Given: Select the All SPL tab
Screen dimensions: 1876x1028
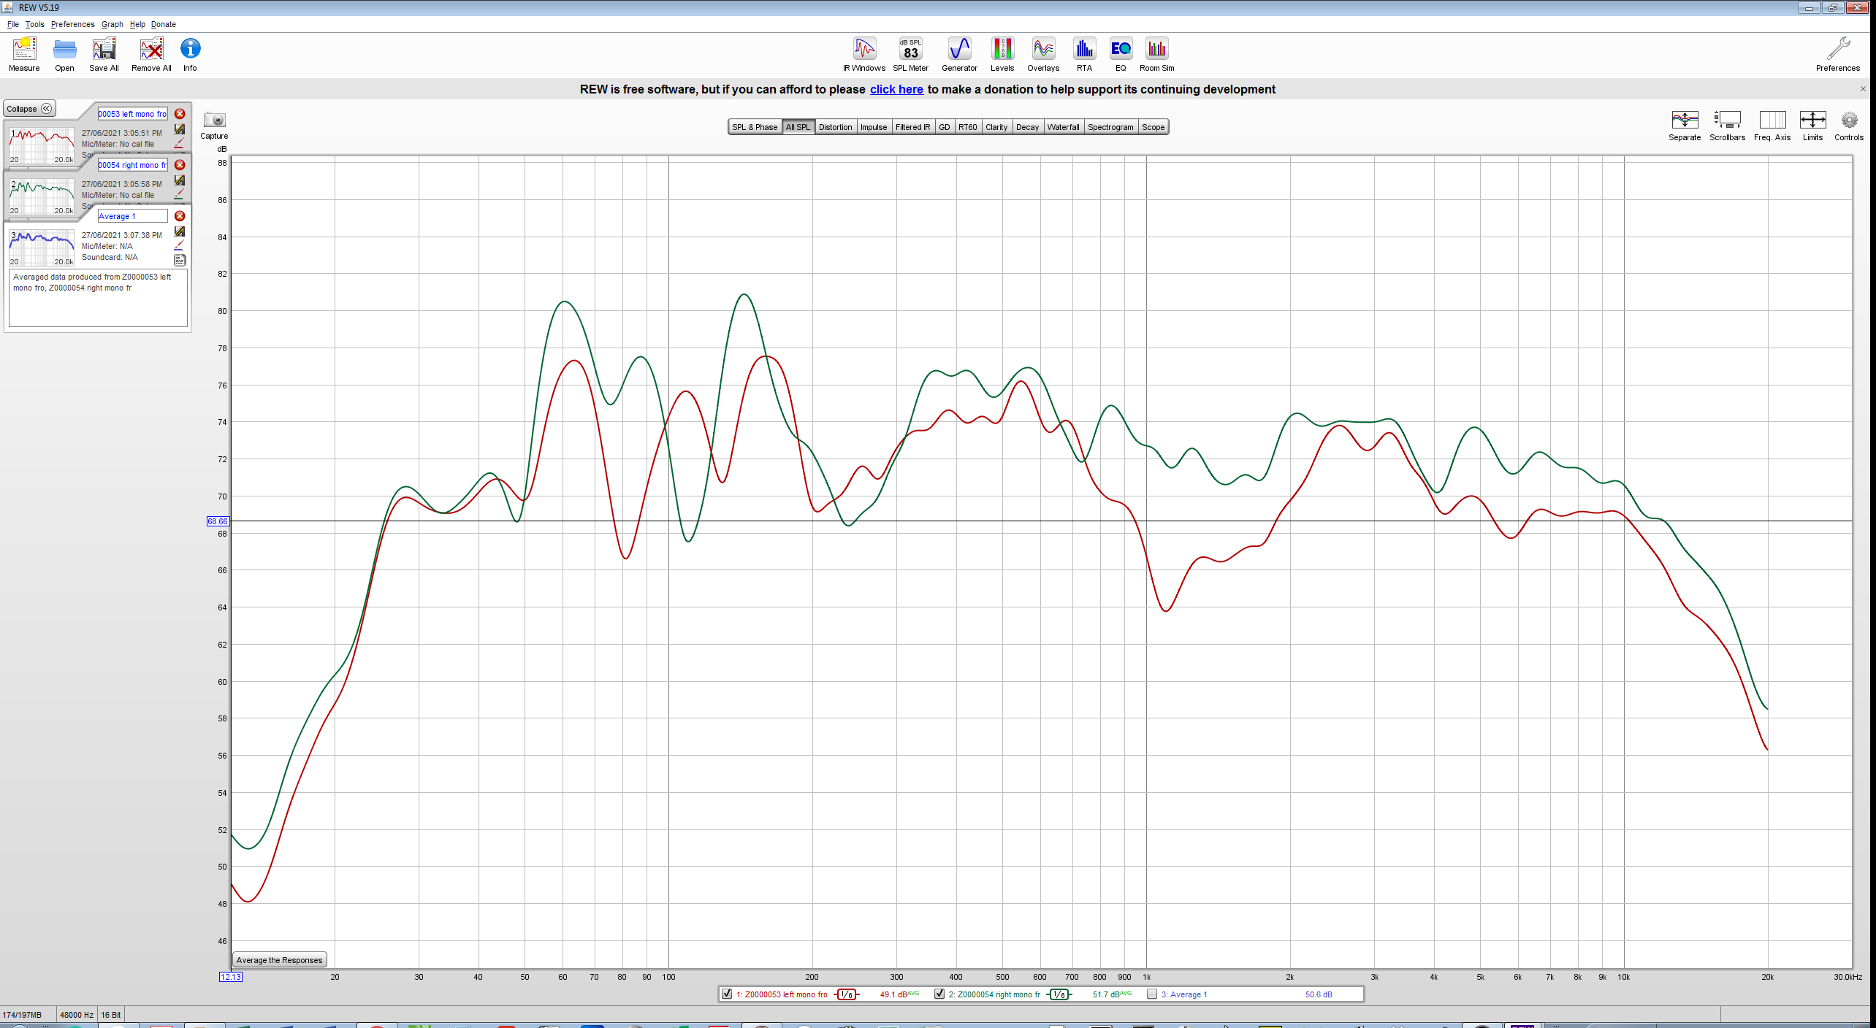Looking at the screenshot, I should click(x=798, y=127).
